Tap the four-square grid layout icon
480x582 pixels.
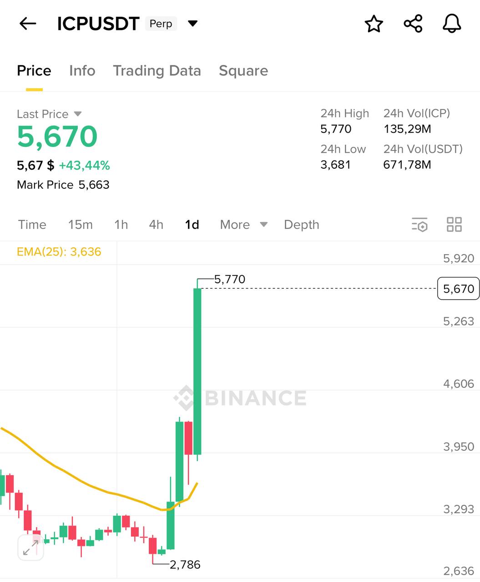pyautogui.click(x=454, y=225)
